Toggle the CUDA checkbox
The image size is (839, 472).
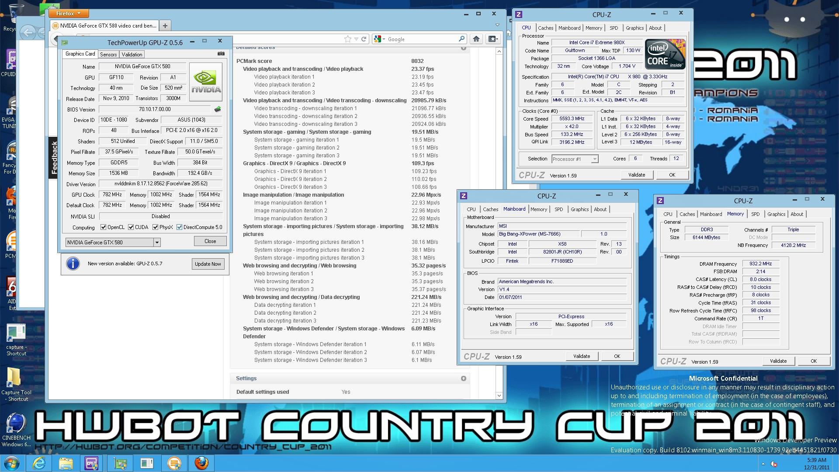131,227
